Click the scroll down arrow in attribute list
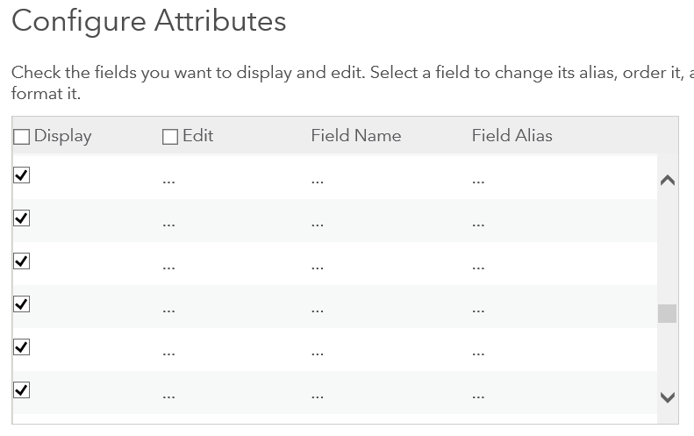Screen dimensions: 694x436 tap(667, 397)
